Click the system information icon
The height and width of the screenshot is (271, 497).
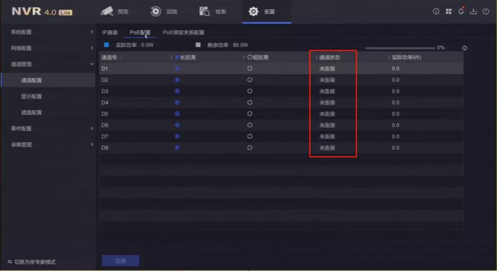[436, 12]
